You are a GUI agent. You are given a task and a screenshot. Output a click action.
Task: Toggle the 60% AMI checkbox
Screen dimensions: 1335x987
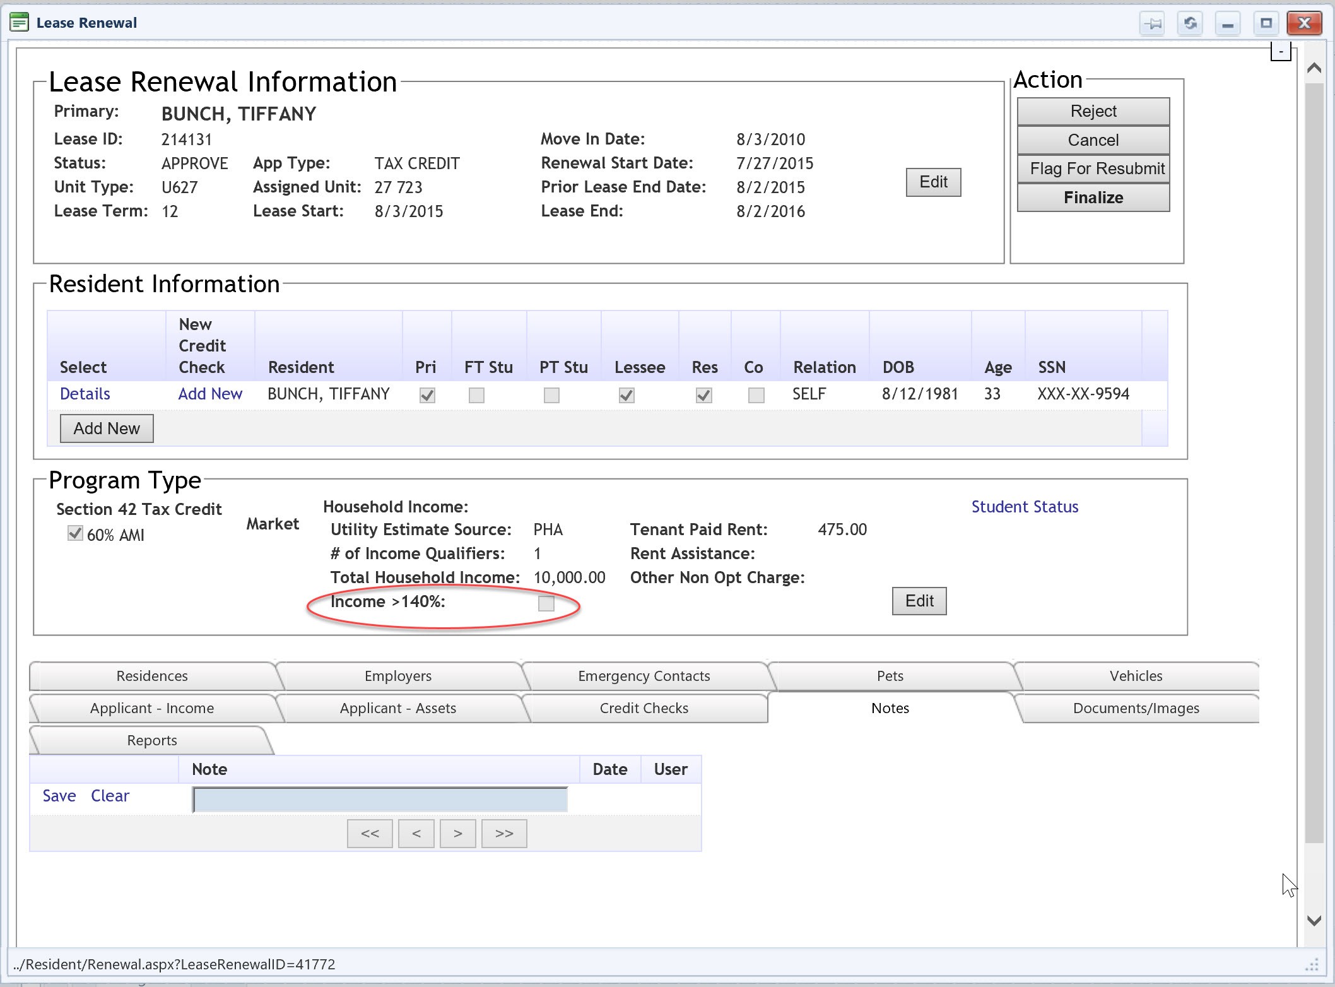[75, 534]
